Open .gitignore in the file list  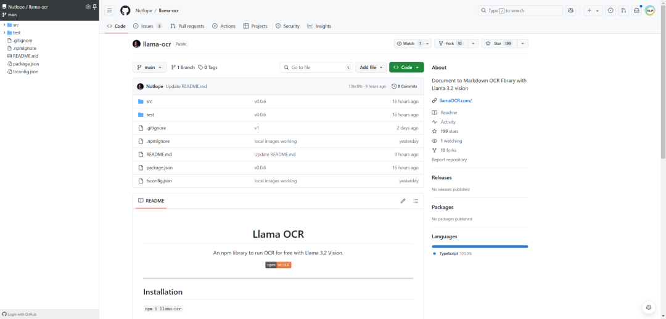tap(156, 128)
